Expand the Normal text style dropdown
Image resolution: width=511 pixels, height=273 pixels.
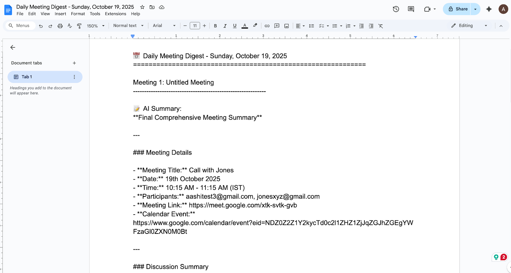128,26
